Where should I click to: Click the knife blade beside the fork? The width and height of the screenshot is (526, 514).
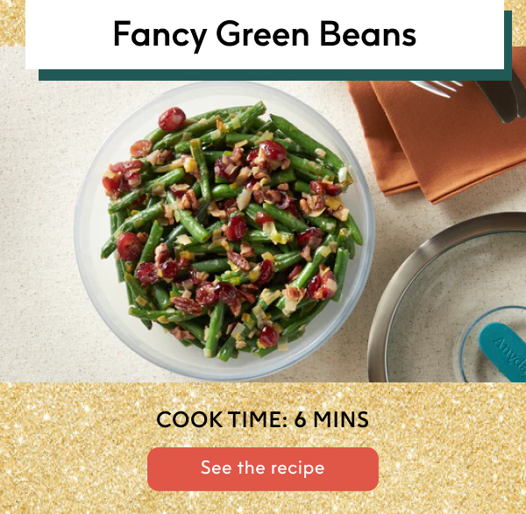(x=500, y=103)
